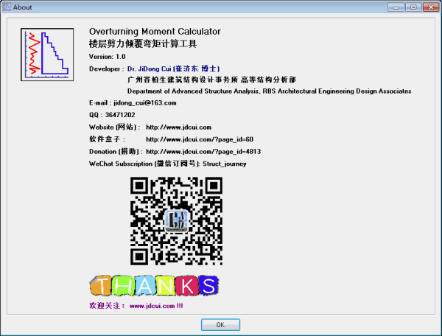
Task: Click the Overturning Moment Calculator title
Action: (155, 31)
